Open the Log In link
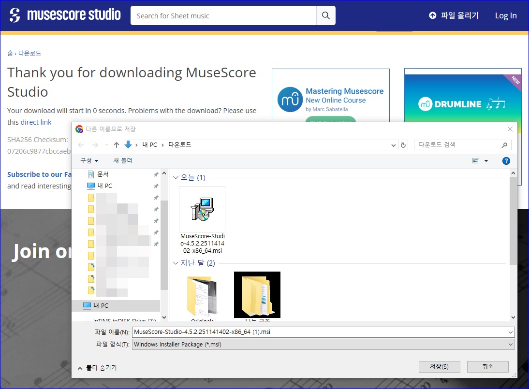The height and width of the screenshot is (389, 529). [506, 15]
